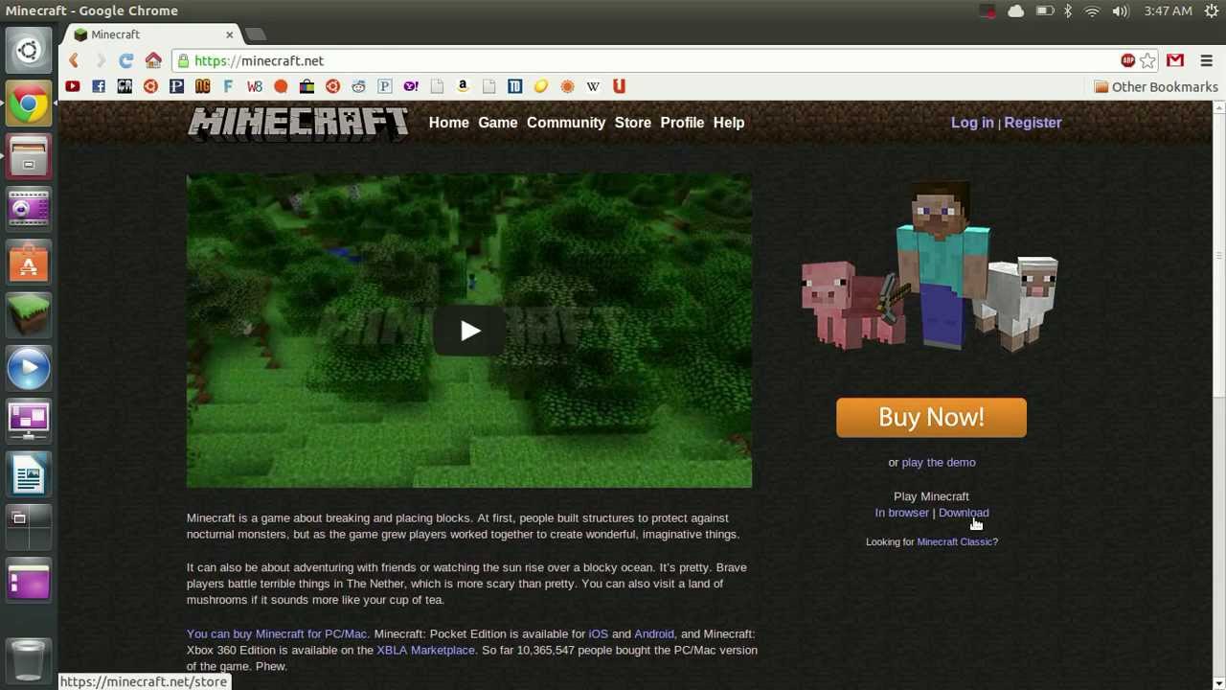
Task: Open the Community menu item
Action: [566, 123]
